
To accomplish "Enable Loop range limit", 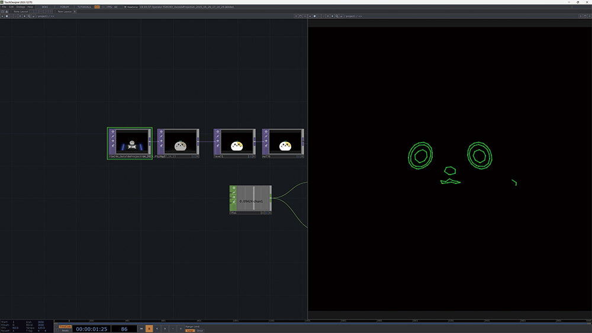I will 190,331.
